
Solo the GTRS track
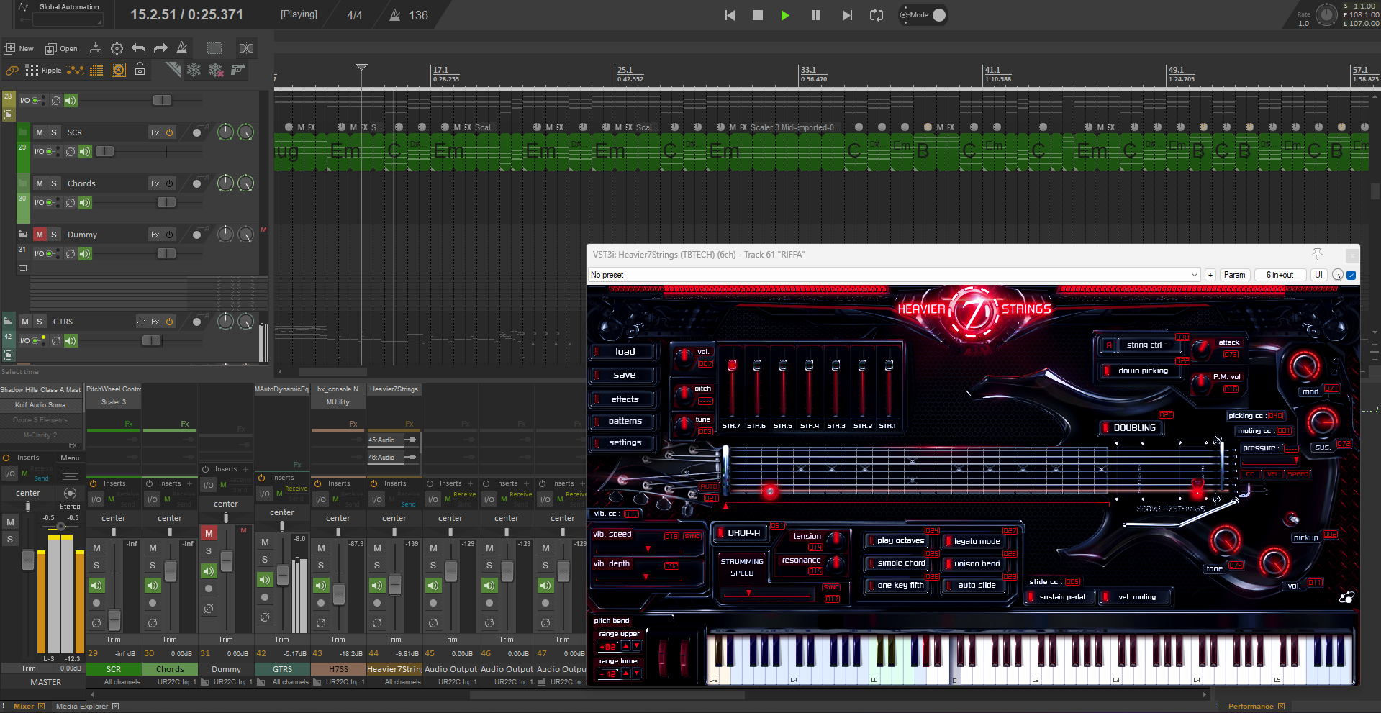pos(40,322)
